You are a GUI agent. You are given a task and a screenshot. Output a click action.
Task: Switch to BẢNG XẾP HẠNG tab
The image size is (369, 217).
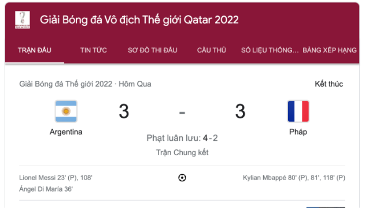(x=330, y=50)
